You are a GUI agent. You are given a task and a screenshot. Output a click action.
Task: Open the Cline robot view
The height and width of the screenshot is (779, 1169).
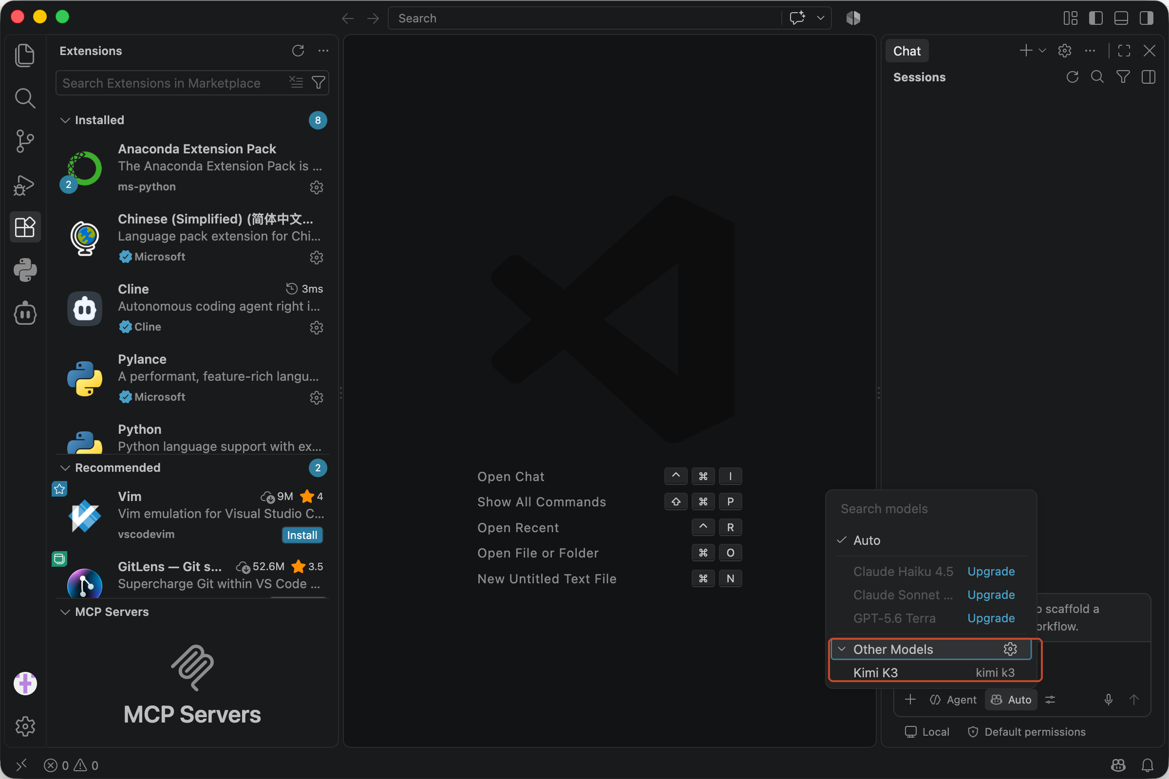pyautogui.click(x=25, y=314)
